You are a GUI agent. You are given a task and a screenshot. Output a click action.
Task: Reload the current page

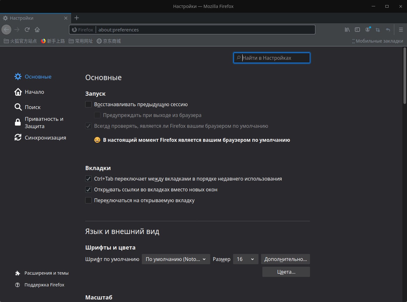click(27, 30)
